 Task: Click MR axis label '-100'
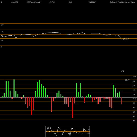pos(134,121)
